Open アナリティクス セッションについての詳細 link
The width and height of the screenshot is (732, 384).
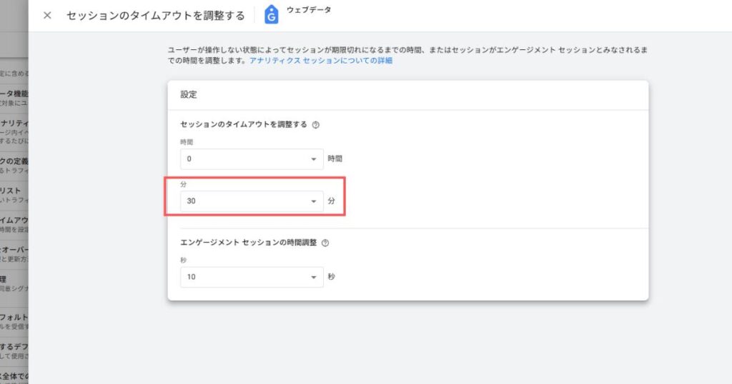point(320,61)
